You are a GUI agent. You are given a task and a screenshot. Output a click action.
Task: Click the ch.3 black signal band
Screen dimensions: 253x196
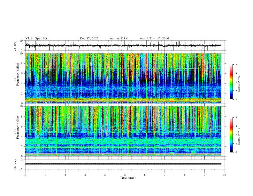[x=123, y=164]
